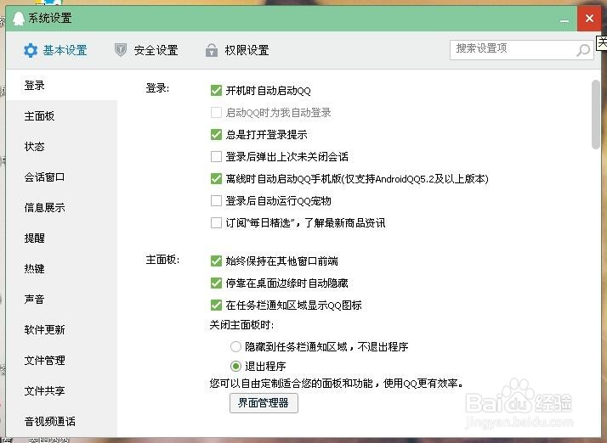Click the magnifier search icon
The image size is (607, 443).
click(583, 50)
